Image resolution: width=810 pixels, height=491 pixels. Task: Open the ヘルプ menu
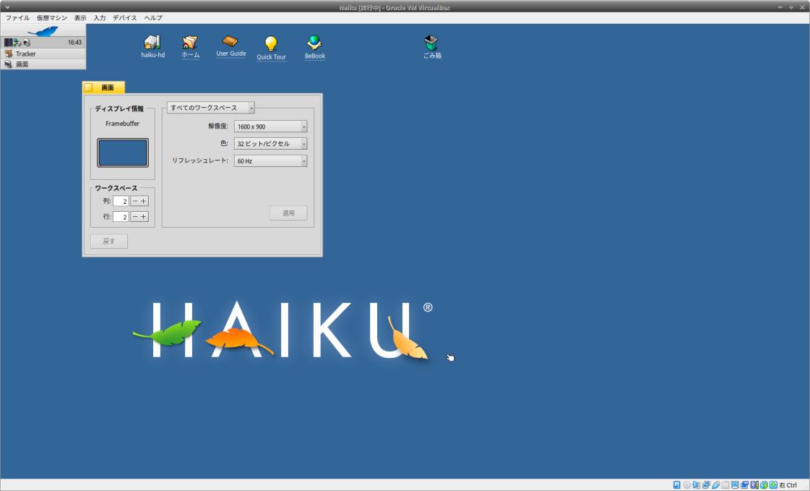point(153,17)
